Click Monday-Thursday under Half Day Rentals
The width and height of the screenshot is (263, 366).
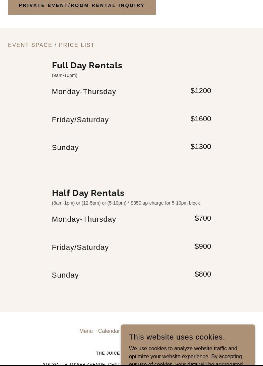pyautogui.click(x=84, y=219)
